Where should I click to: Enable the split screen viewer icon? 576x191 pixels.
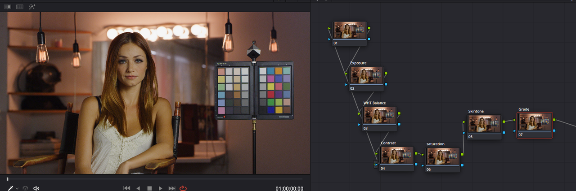click(20, 7)
